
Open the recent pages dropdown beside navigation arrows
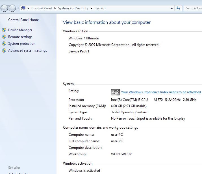click(18, 9)
